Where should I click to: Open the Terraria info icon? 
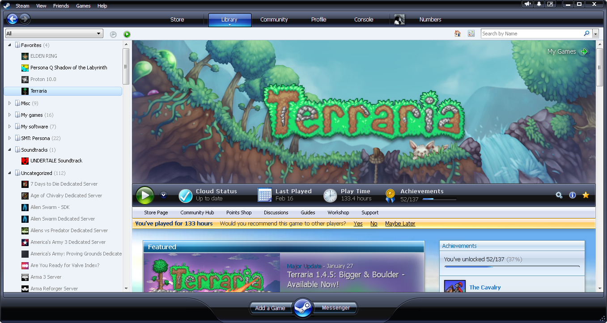coord(572,195)
